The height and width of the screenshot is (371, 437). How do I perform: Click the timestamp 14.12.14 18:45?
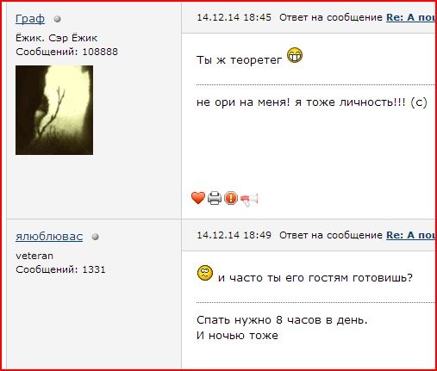(x=234, y=17)
